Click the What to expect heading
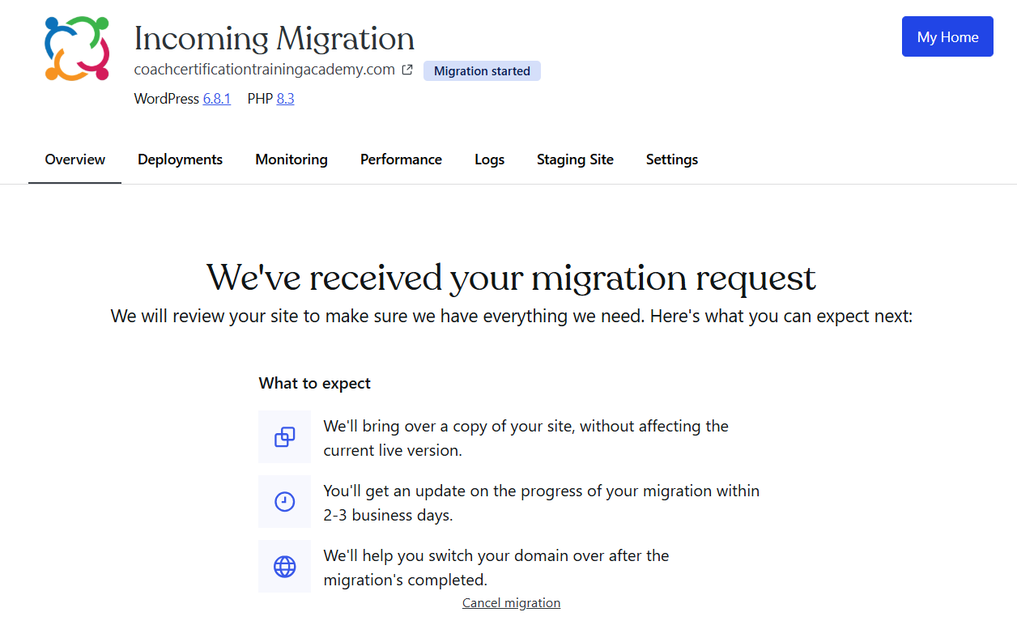Viewport: 1017px width, 625px height. click(315, 383)
